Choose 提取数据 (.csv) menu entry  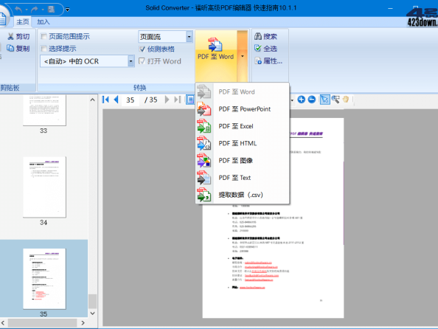click(x=242, y=195)
